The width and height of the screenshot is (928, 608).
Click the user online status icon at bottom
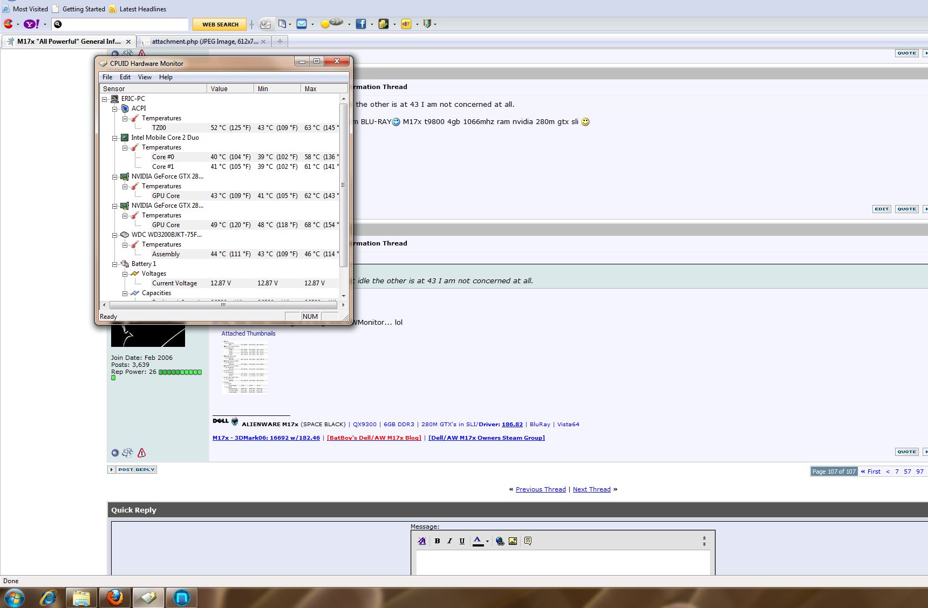click(115, 453)
